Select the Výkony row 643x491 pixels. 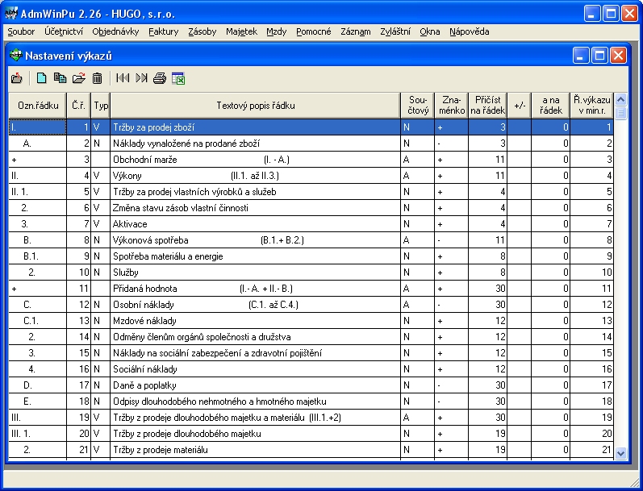point(311,176)
